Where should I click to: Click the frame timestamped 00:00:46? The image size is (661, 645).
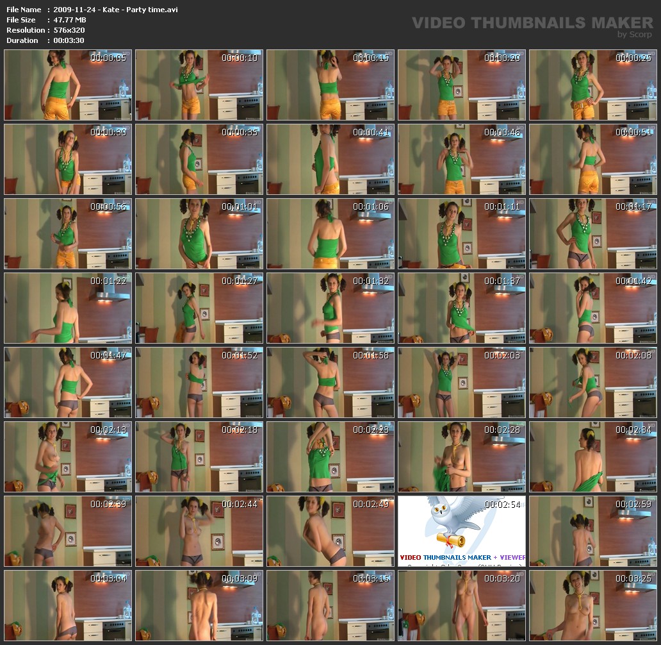462,160
